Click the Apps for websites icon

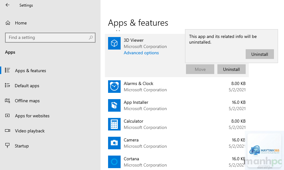point(8,115)
